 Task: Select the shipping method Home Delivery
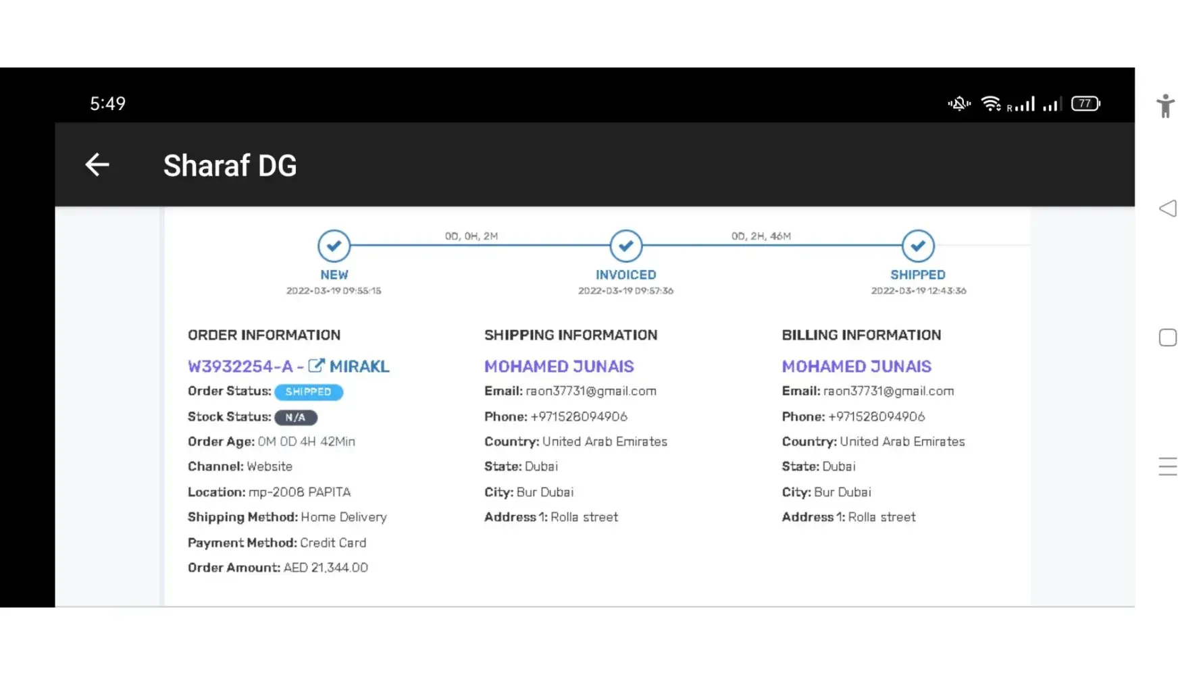344,517
